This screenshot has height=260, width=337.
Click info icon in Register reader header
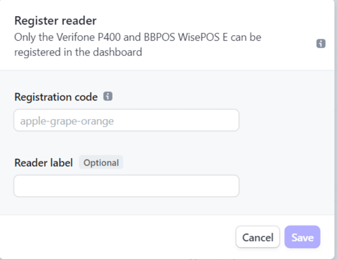(321, 43)
